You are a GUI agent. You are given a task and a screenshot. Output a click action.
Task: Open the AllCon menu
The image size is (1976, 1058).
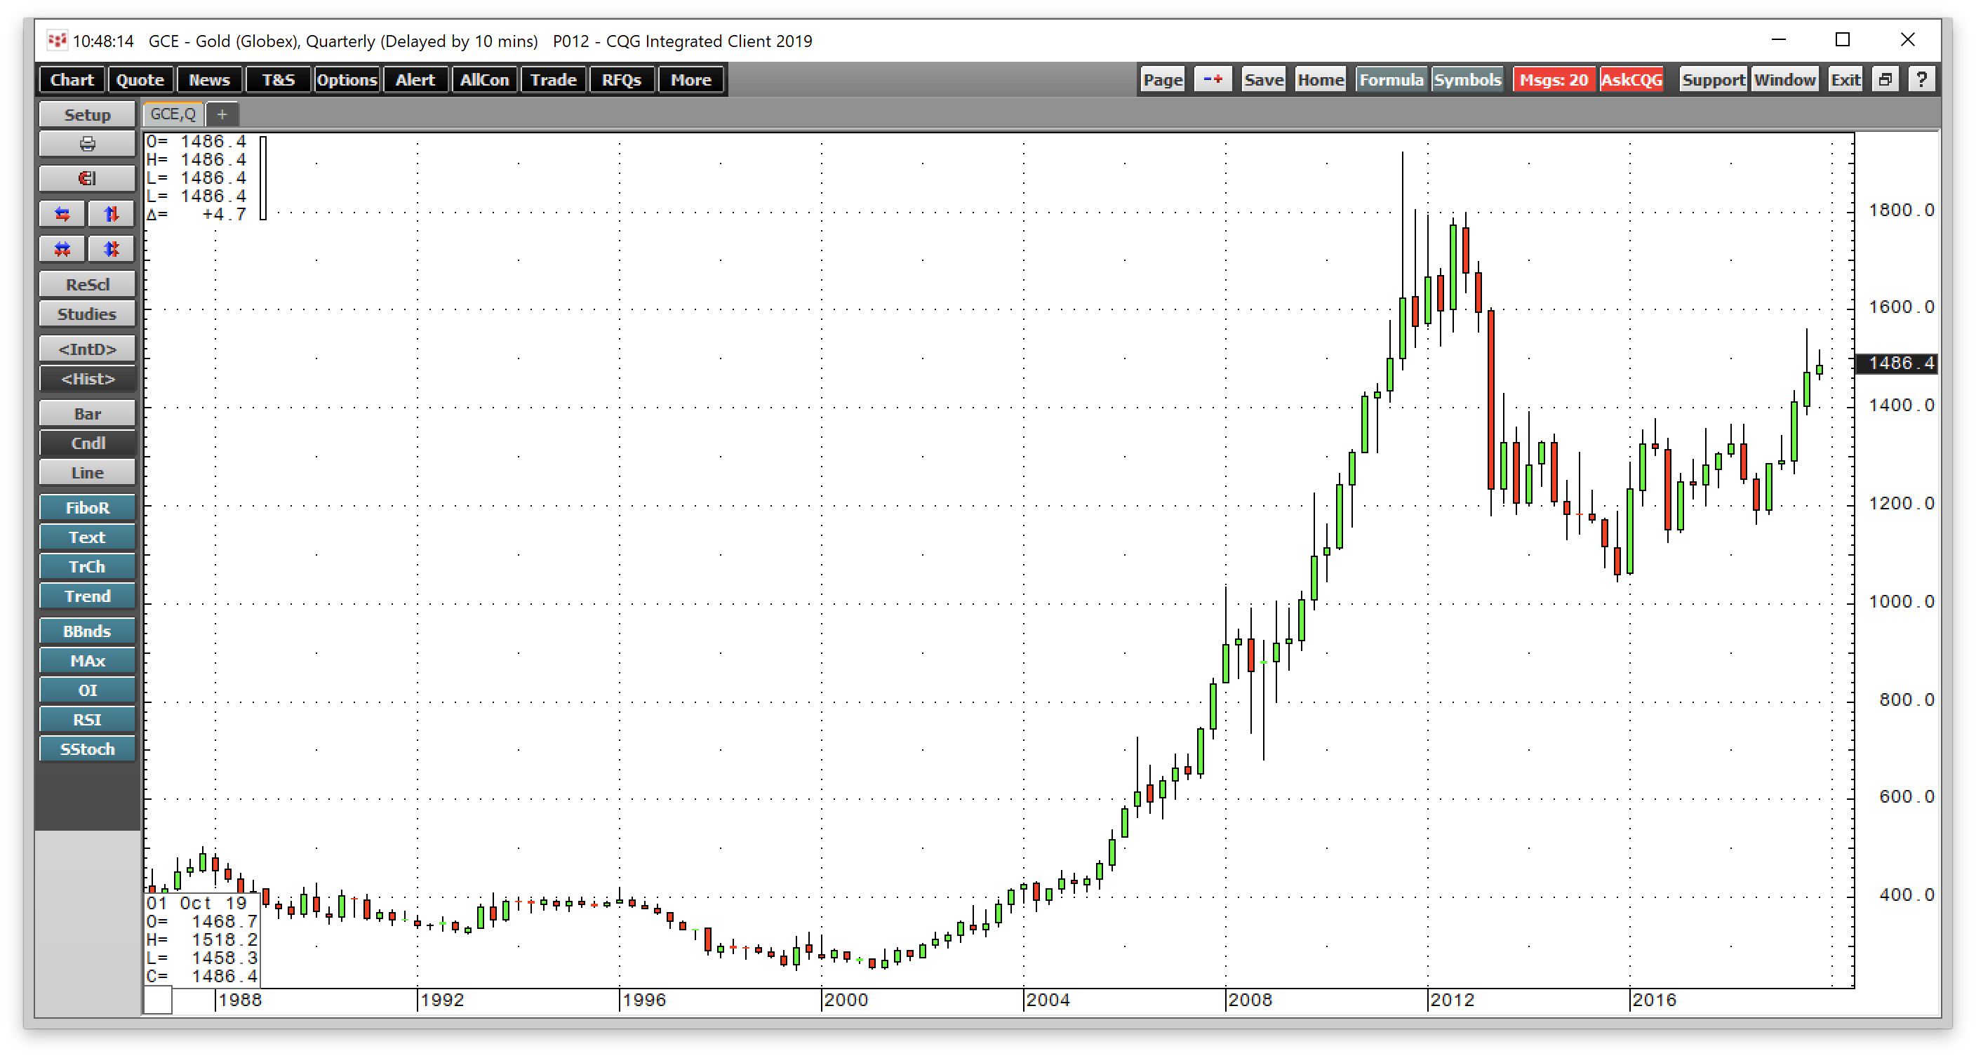[484, 80]
